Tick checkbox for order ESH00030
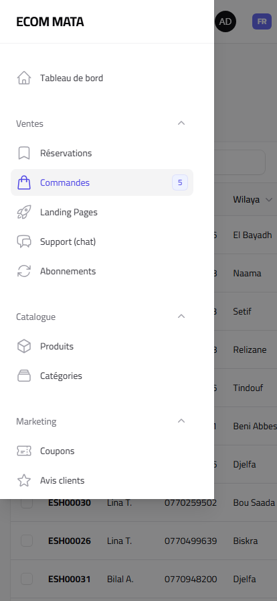Viewport: 277px width, 601px height. [x=26, y=502]
